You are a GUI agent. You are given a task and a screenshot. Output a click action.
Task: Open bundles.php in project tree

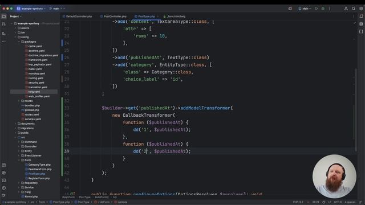click(x=32, y=105)
